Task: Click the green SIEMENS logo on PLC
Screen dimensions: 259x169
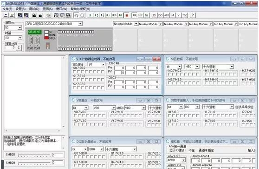Action: pos(34,32)
